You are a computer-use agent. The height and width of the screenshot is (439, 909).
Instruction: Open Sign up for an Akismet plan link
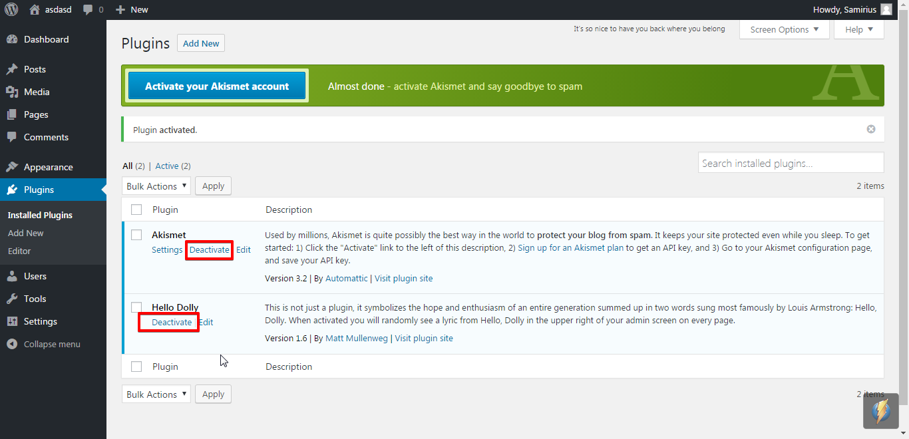point(571,248)
